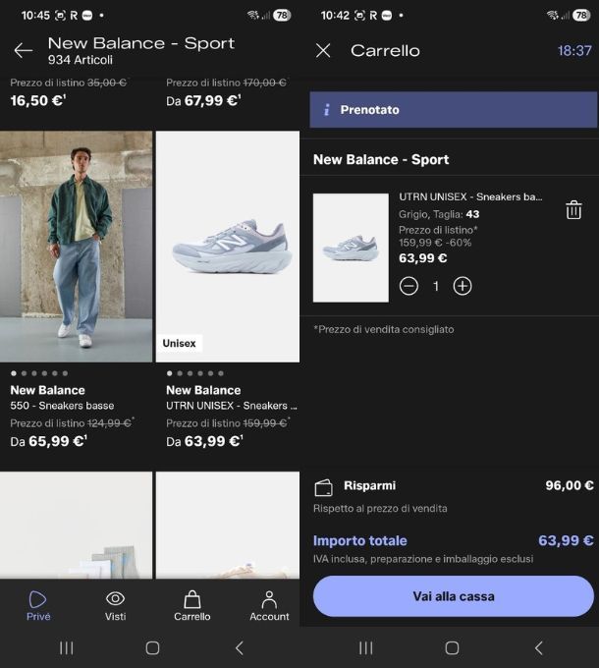Tap the Risparmi wallet icon

[323, 488]
